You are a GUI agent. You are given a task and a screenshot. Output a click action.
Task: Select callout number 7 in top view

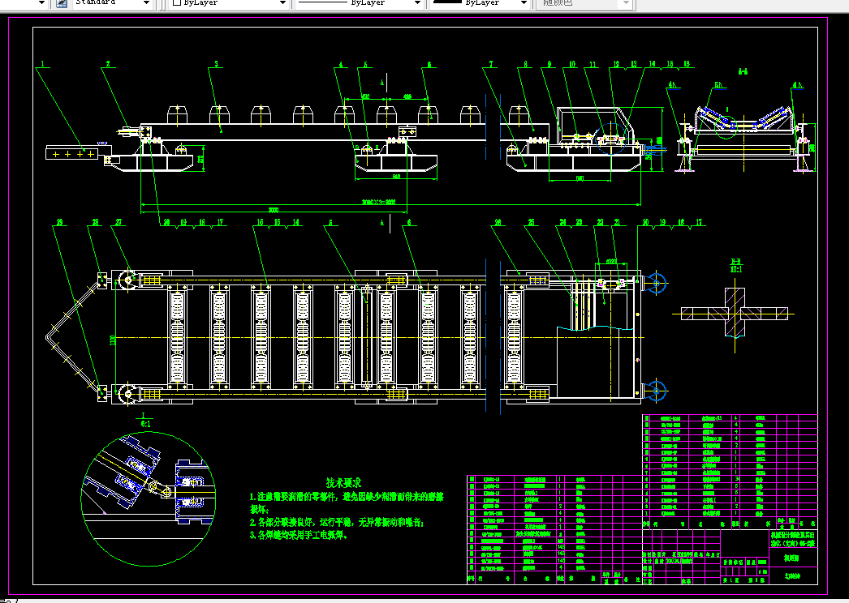pyautogui.click(x=491, y=64)
